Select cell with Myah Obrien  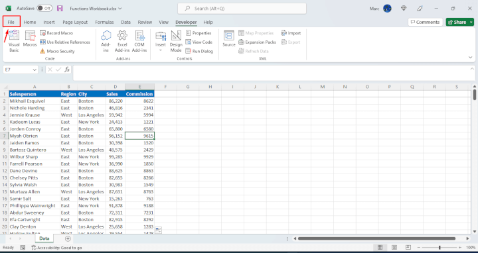[x=35, y=136]
